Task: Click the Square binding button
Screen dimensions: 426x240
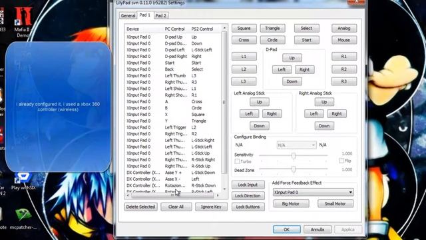Action: [244, 28]
